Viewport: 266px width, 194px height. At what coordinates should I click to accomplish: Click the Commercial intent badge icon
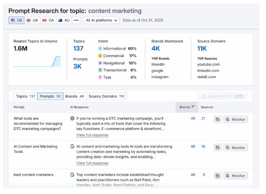click(100, 56)
